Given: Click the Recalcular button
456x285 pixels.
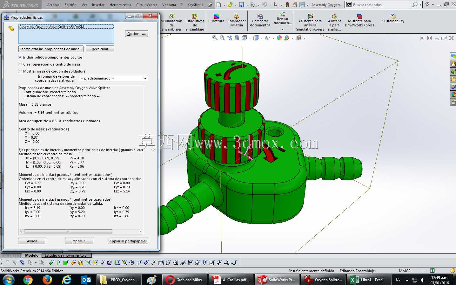Looking at the screenshot, I should point(100,49).
